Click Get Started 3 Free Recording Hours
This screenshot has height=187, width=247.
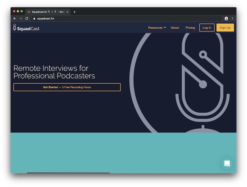[x=67, y=87]
